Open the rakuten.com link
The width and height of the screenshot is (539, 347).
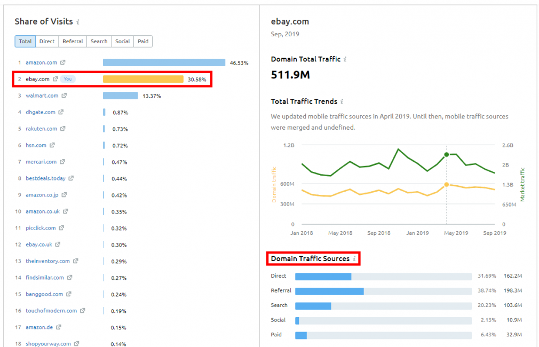coord(41,129)
